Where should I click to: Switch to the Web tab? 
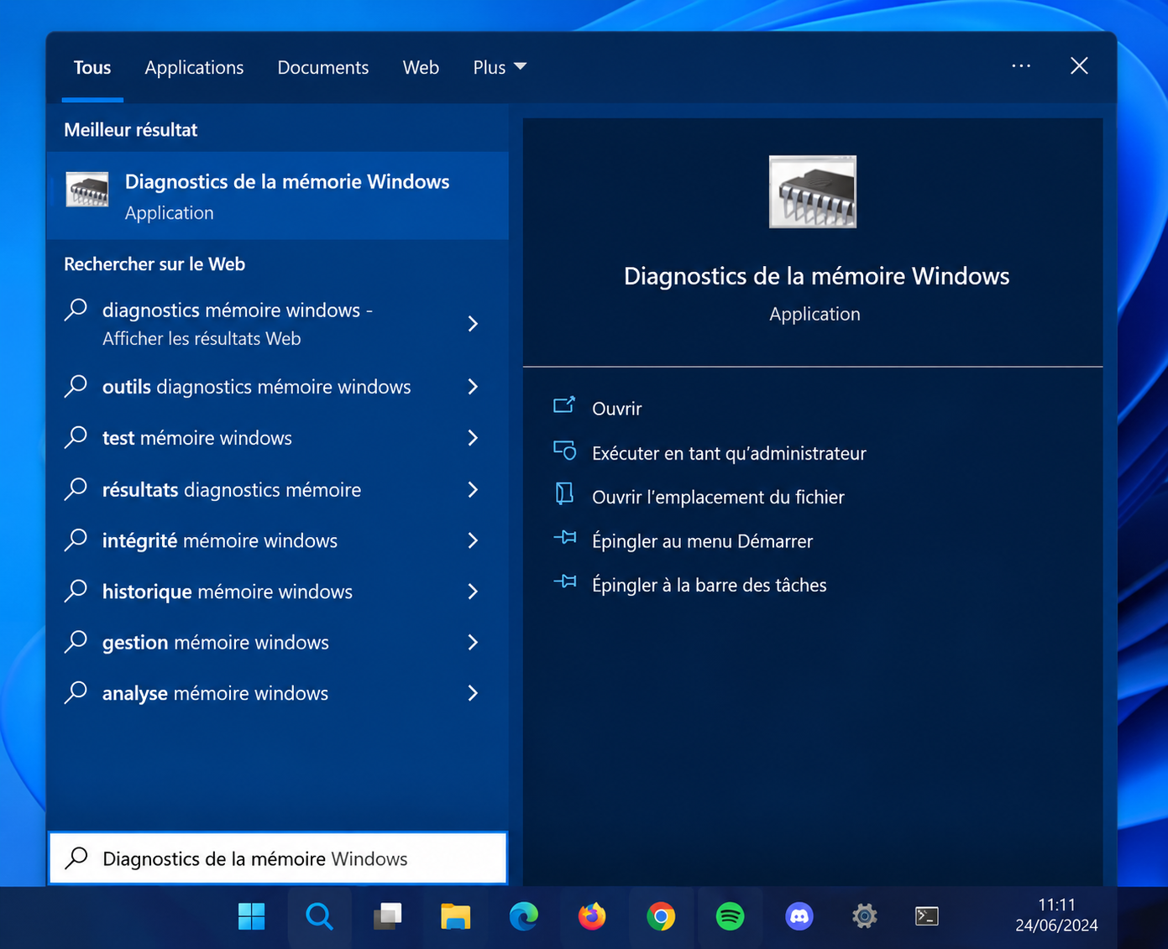tap(421, 68)
